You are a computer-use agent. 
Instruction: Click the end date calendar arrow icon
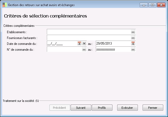point(133,44)
